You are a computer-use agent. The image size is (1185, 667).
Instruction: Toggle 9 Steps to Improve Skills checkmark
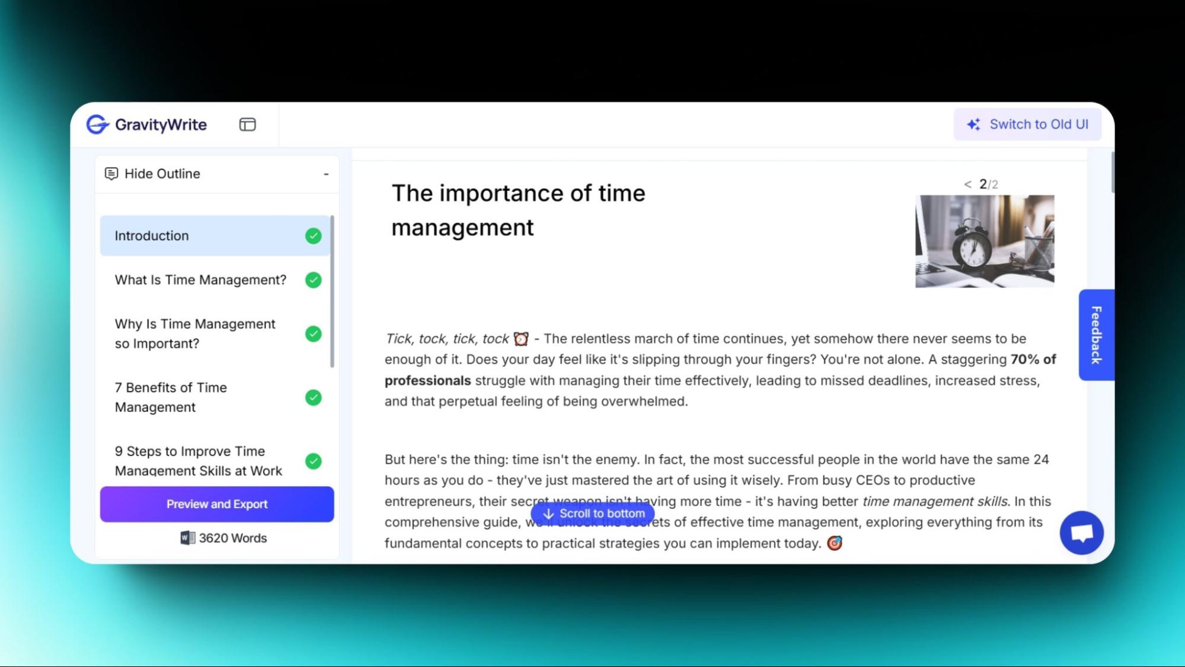tap(312, 461)
